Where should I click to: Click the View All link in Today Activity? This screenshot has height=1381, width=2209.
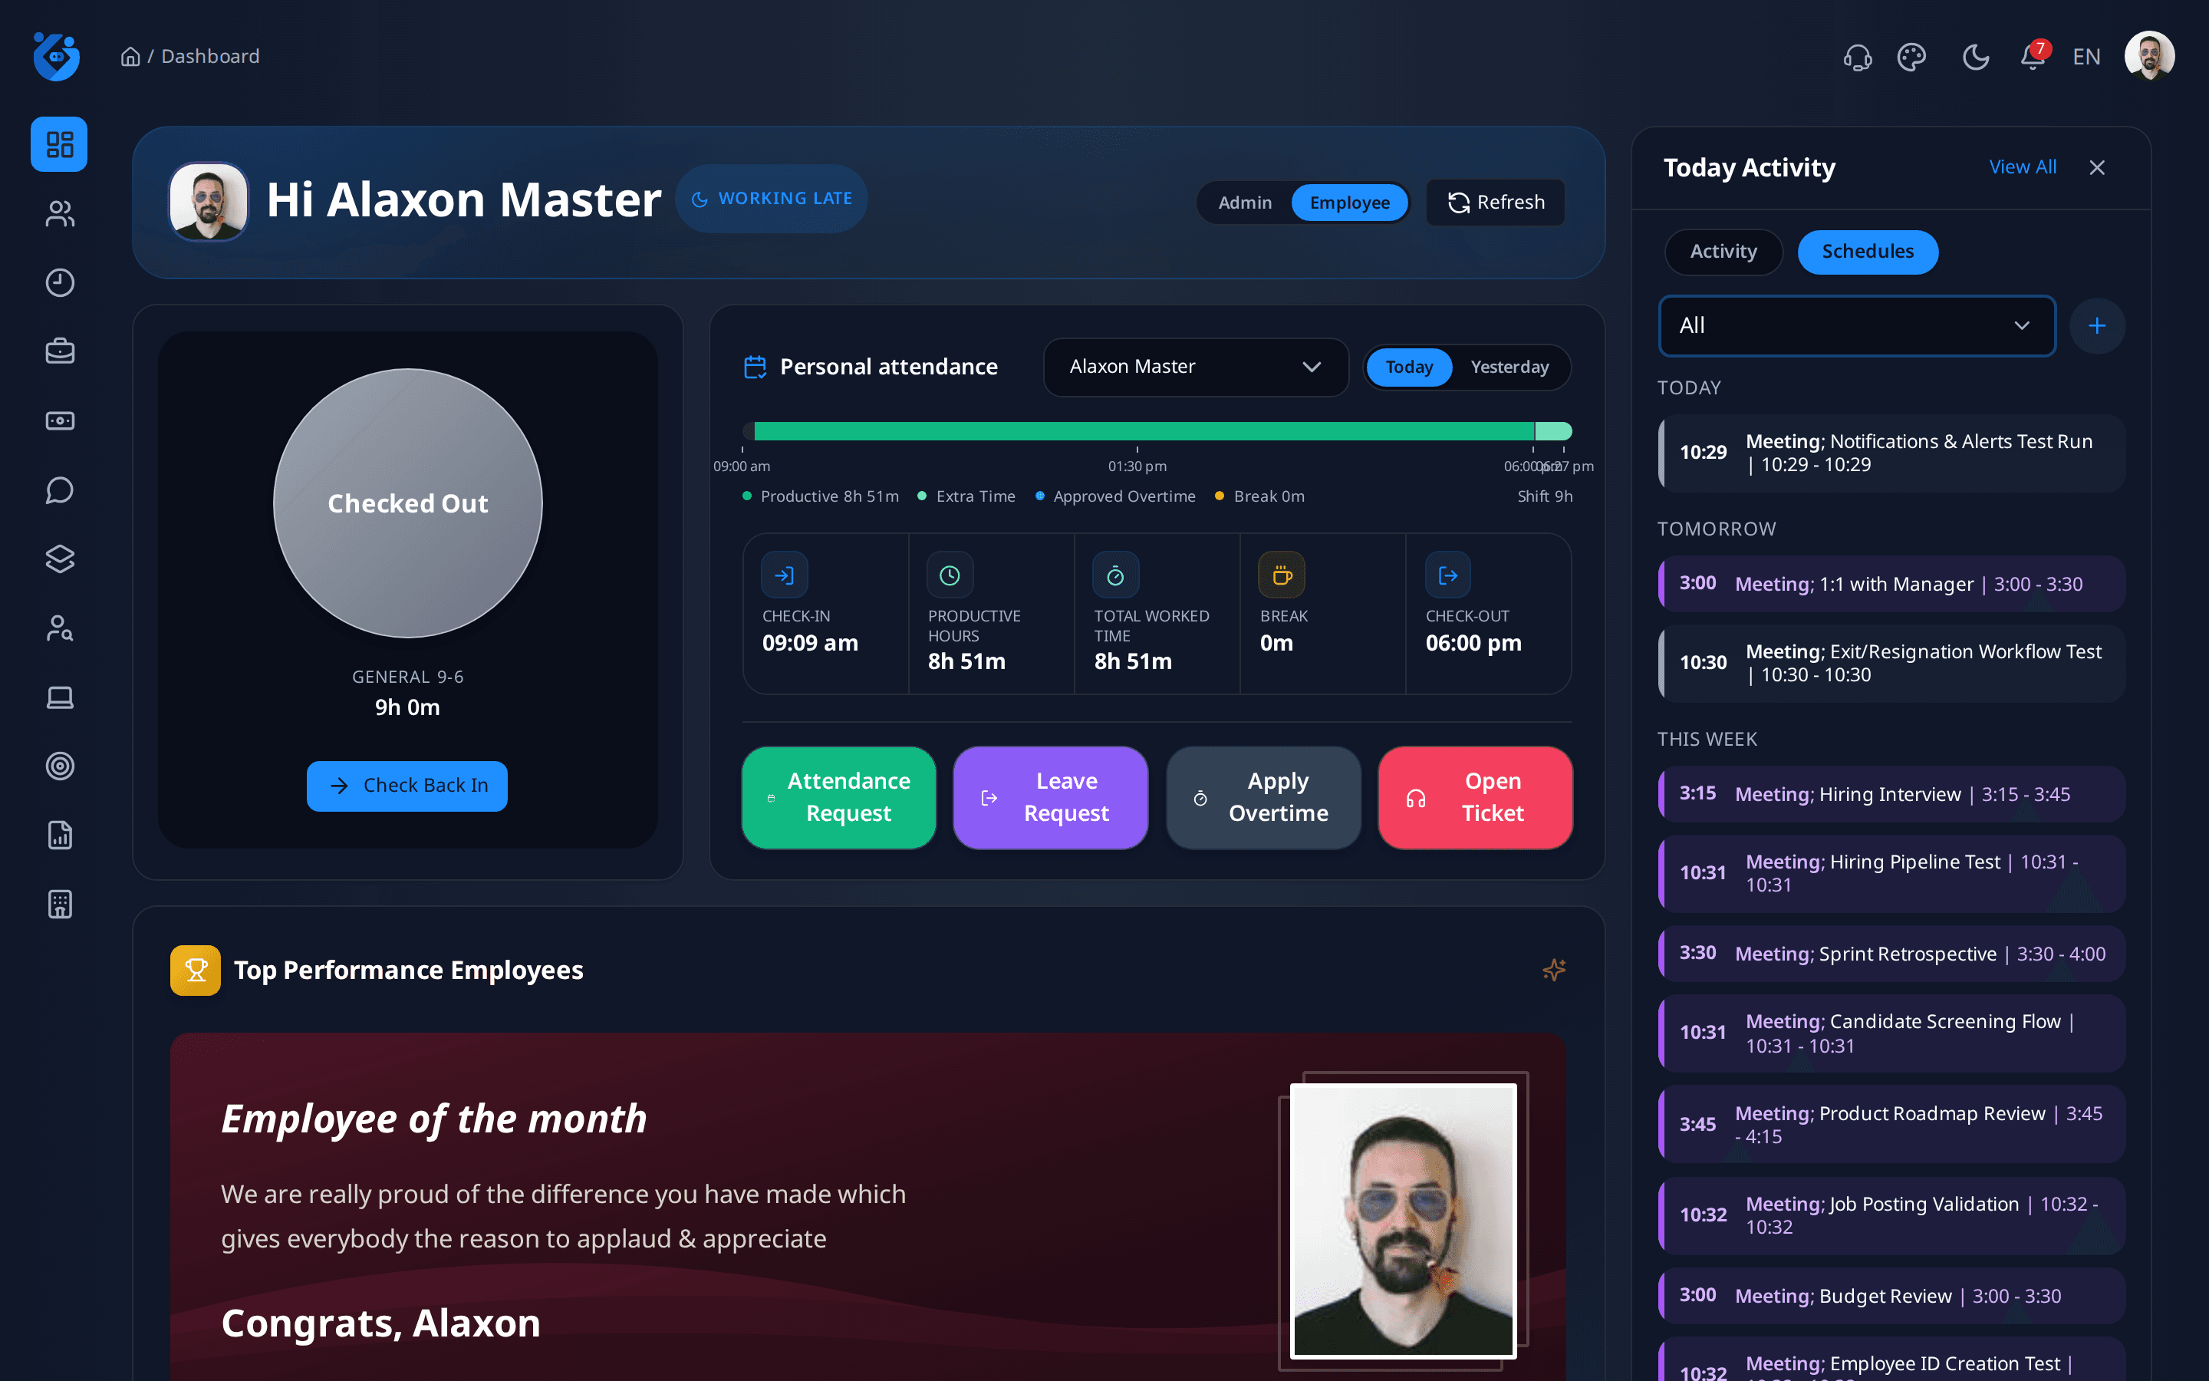(x=2022, y=167)
